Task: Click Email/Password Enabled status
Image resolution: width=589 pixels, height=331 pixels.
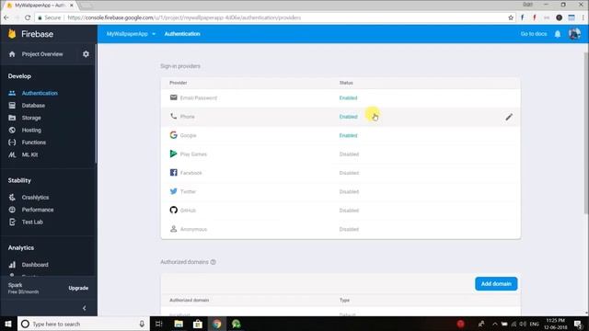Action: click(x=348, y=98)
